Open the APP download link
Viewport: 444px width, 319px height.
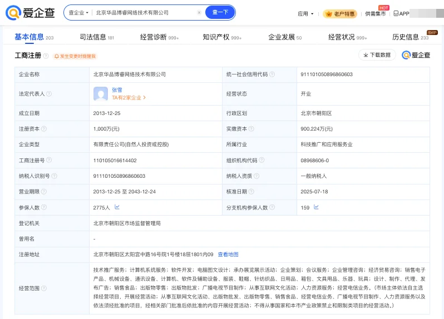401,13
